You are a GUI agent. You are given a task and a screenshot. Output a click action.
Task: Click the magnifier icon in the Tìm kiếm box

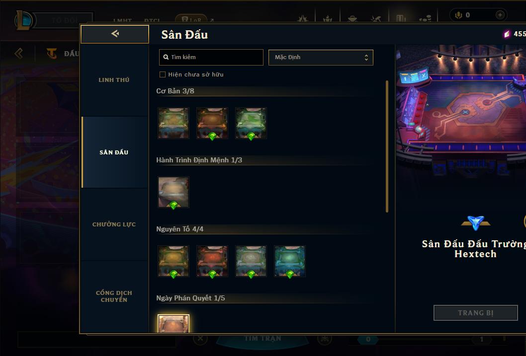coord(166,57)
